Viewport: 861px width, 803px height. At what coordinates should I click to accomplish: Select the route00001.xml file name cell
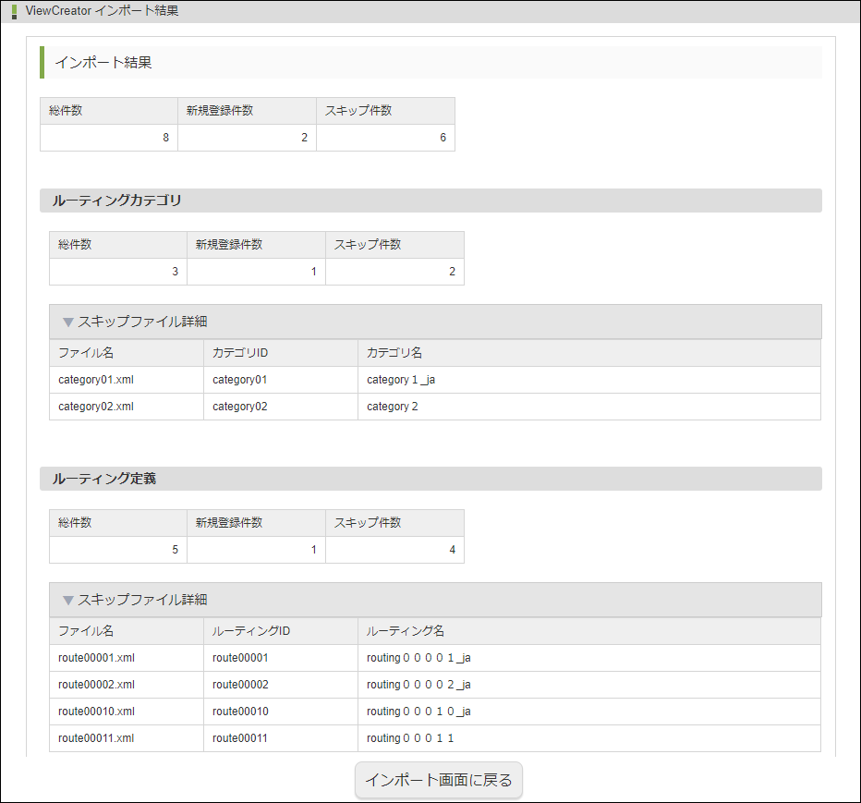[127, 657]
